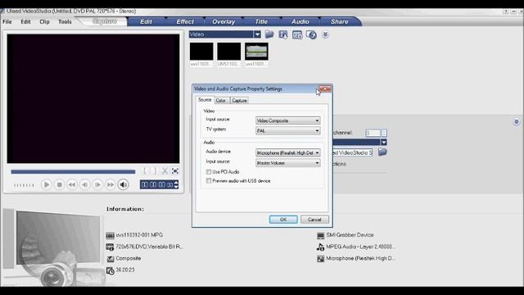Screen dimensions: 524x295
Task: Open the File menu
Action: tap(7, 22)
